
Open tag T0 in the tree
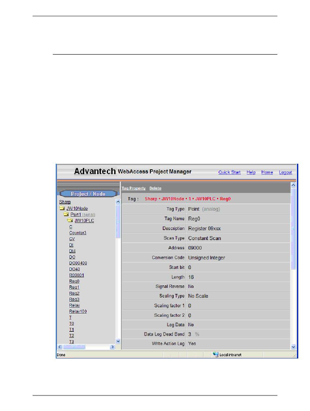tap(71, 324)
